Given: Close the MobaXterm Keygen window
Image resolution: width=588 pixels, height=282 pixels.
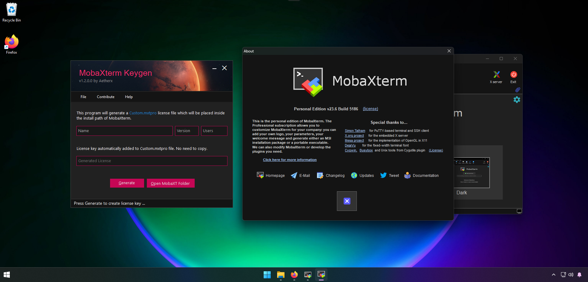Looking at the screenshot, I should [224, 68].
